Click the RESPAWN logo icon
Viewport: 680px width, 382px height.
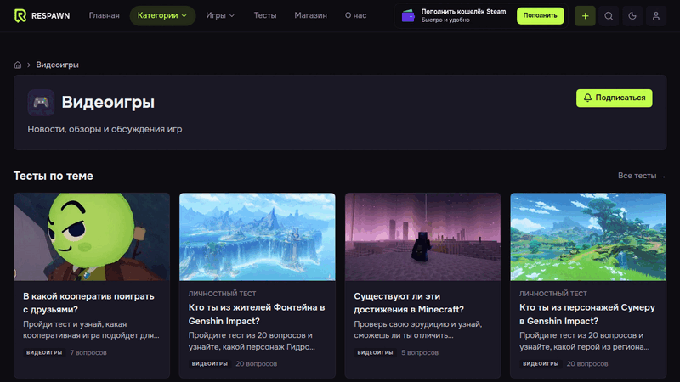coord(20,15)
